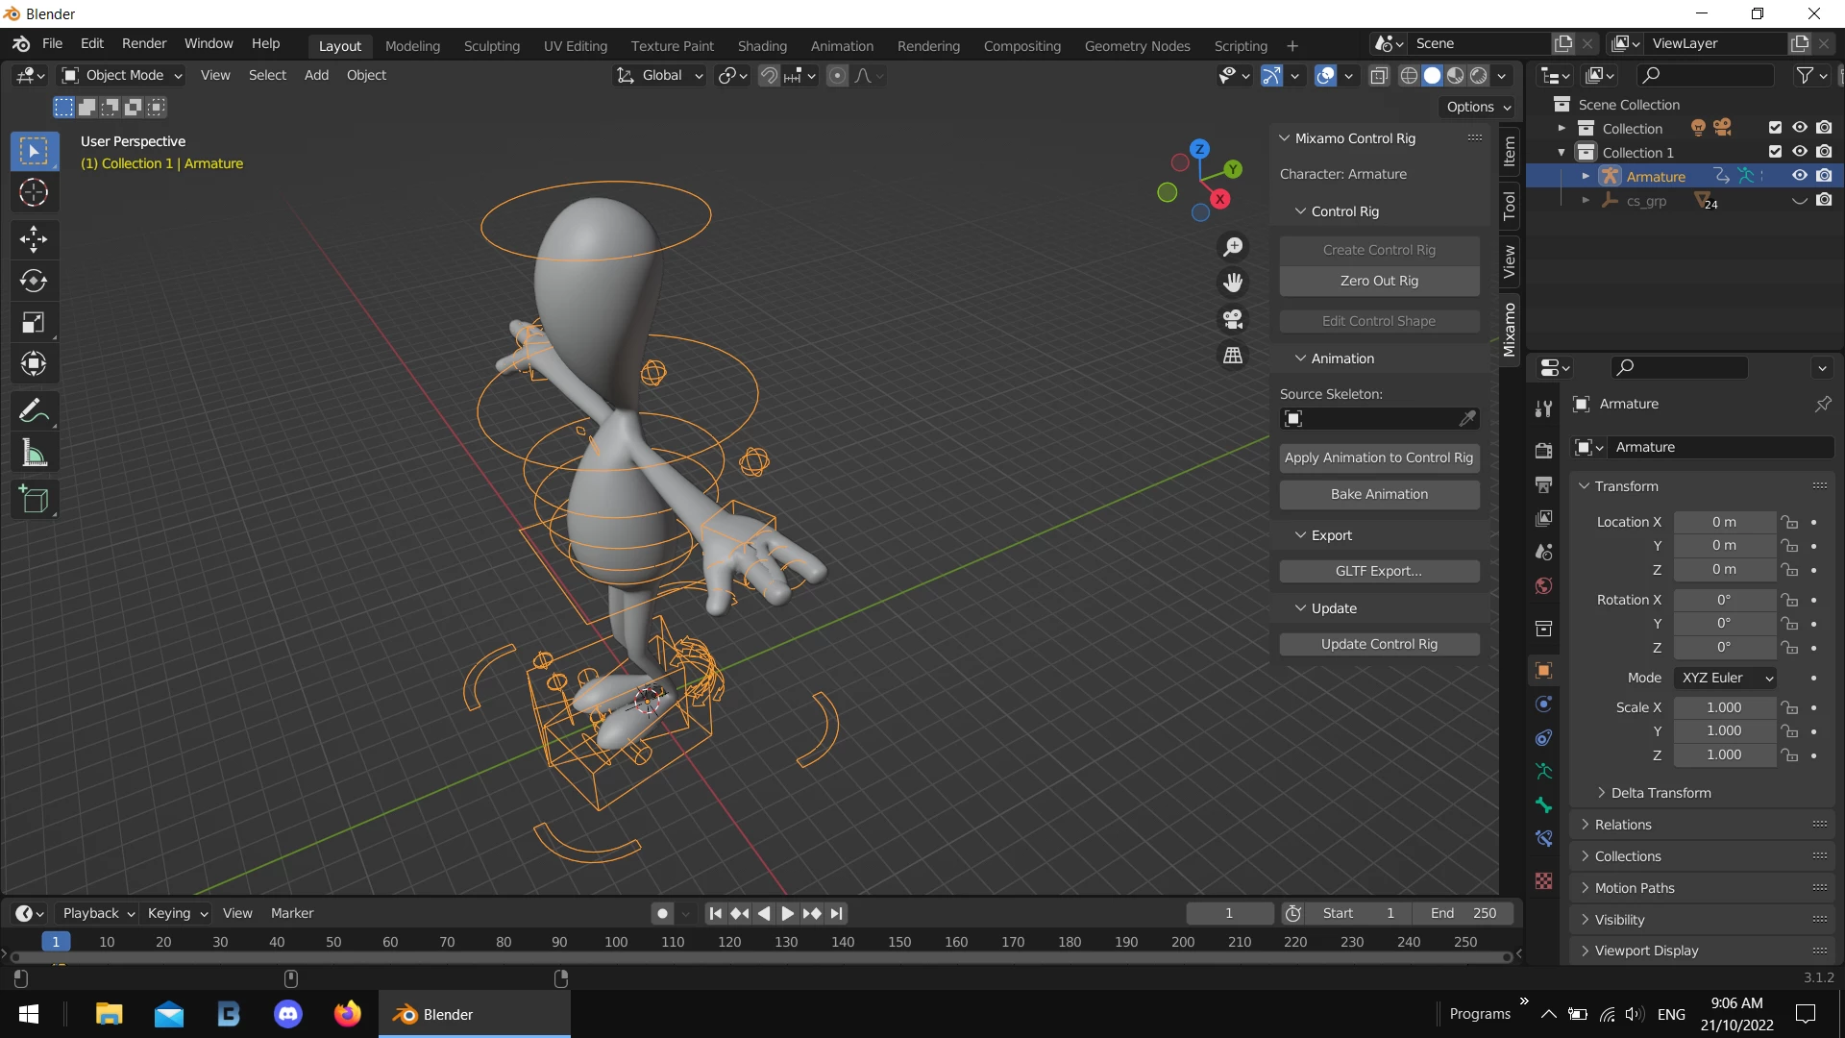The height and width of the screenshot is (1038, 1845).
Task: Uncheck Collection 1 exclude checkbox
Action: pyautogui.click(x=1775, y=152)
